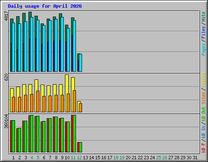The width and height of the screenshot is (208, 162).
Task: Click the 4817 axis value
Action: tap(6, 16)
